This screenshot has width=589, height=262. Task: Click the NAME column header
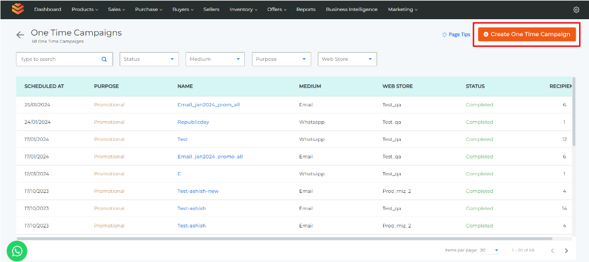click(x=185, y=86)
